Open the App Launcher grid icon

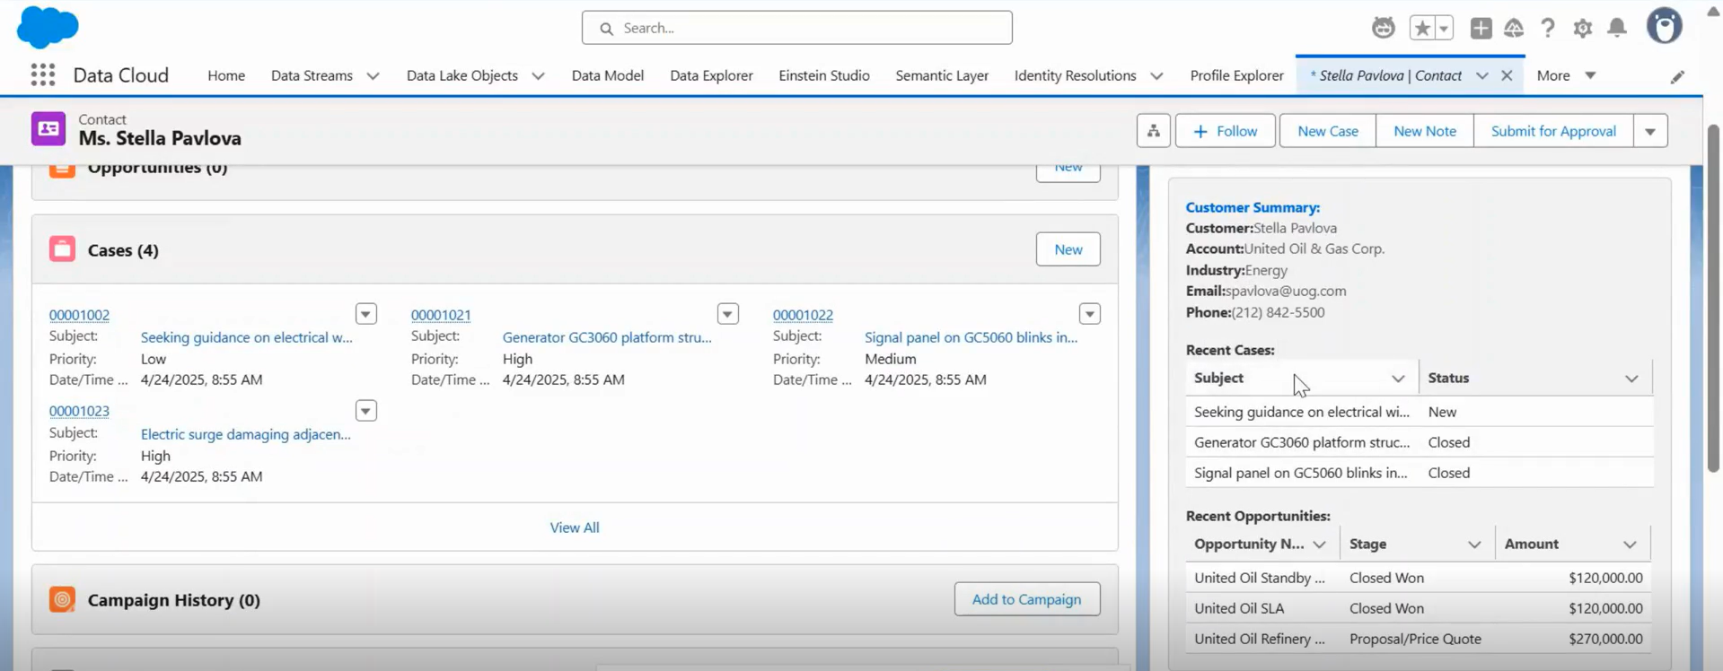click(42, 75)
